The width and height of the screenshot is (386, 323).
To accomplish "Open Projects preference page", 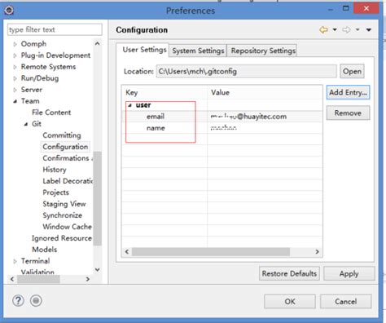I will pos(55,192).
